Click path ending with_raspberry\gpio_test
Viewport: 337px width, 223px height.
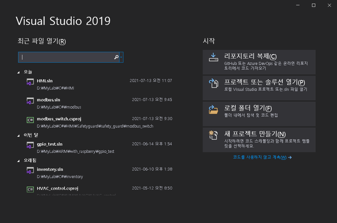75,152
